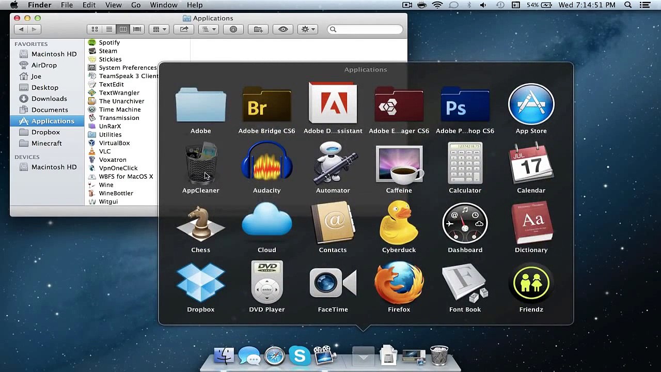Open Safari from the Dock
This screenshot has width=661, height=372.
click(274, 355)
